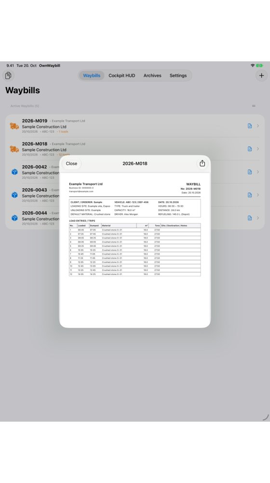Viewport: 270px width, 483px height.
Task: Click the Waybills page heading
Action: (x=23, y=90)
